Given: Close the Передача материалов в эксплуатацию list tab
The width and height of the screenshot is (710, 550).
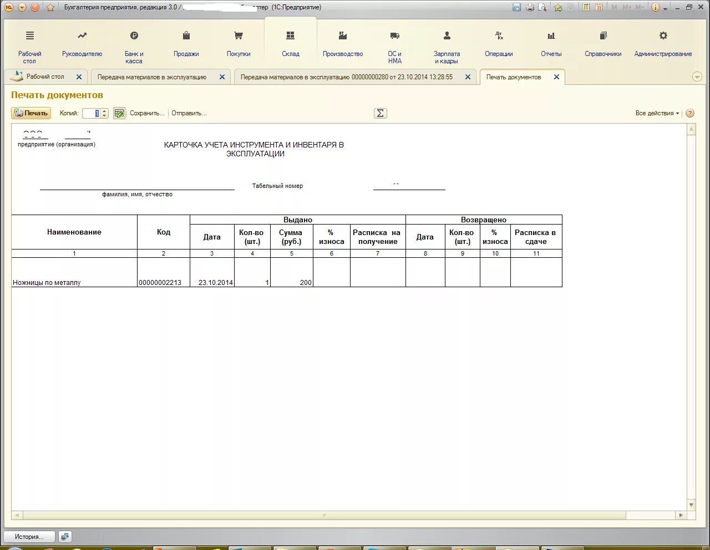Looking at the screenshot, I should coord(222,77).
